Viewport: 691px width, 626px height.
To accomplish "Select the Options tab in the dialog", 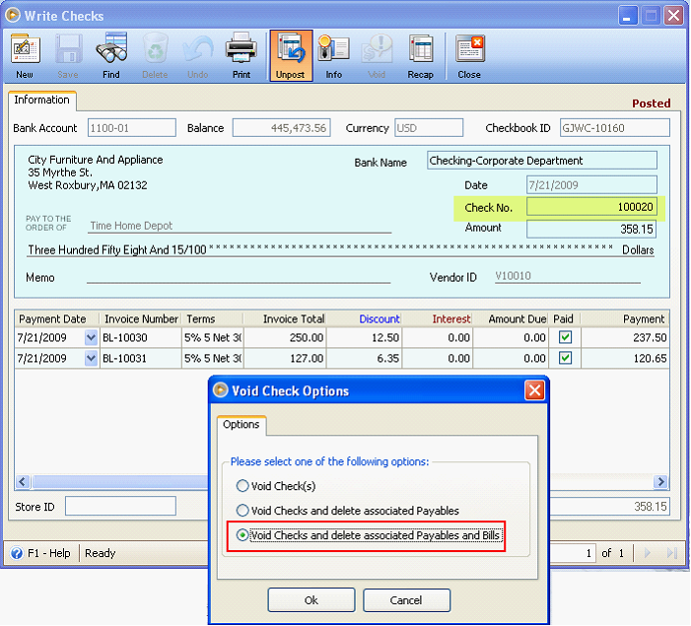I will [242, 425].
